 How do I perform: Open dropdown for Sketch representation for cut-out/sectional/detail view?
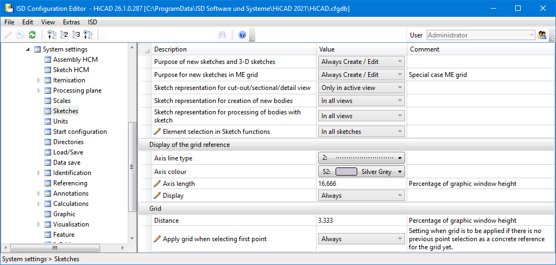[x=400, y=87]
